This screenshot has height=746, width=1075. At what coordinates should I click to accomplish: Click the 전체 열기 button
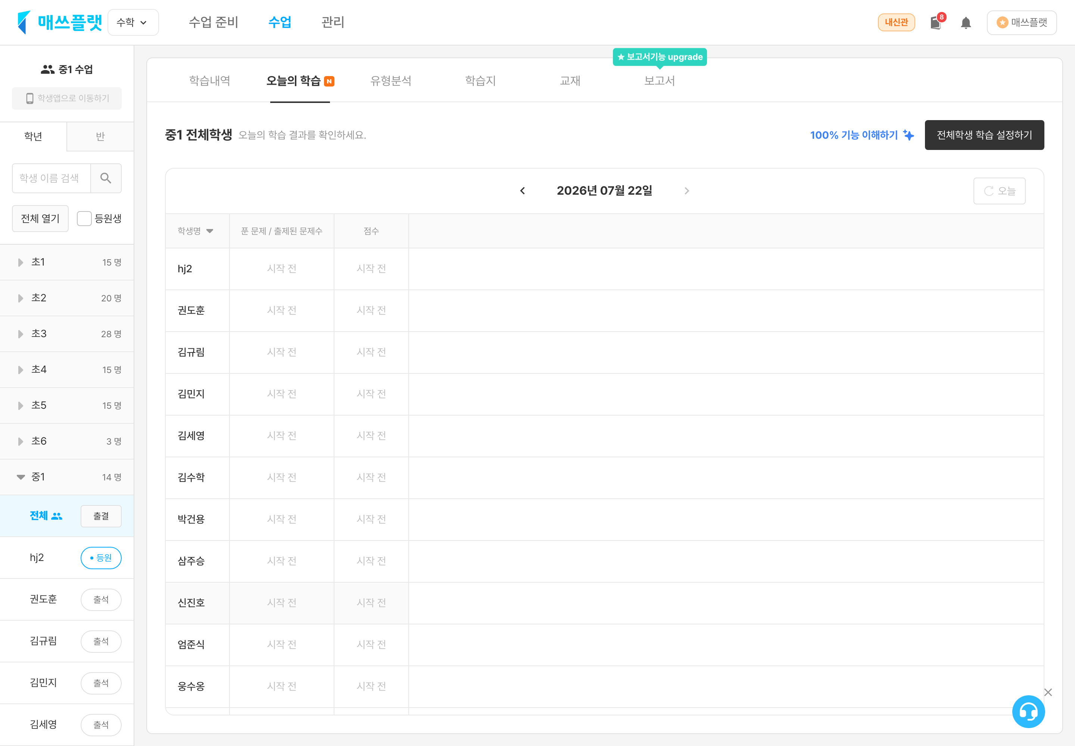[x=40, y=218]
